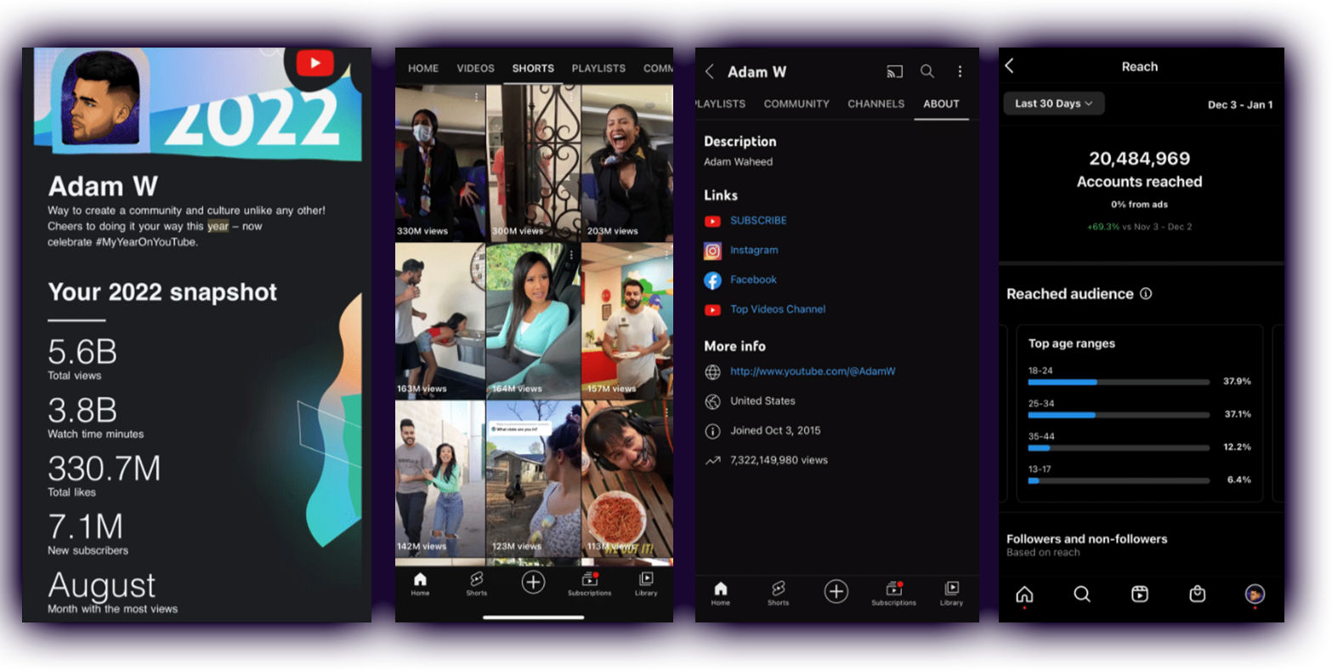Tap the Instagram search magnifier icon

[1081, 594]
